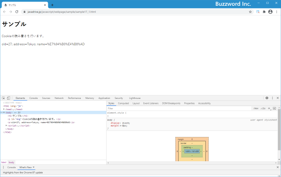Open the What's New drawer tab

[25, 167]
